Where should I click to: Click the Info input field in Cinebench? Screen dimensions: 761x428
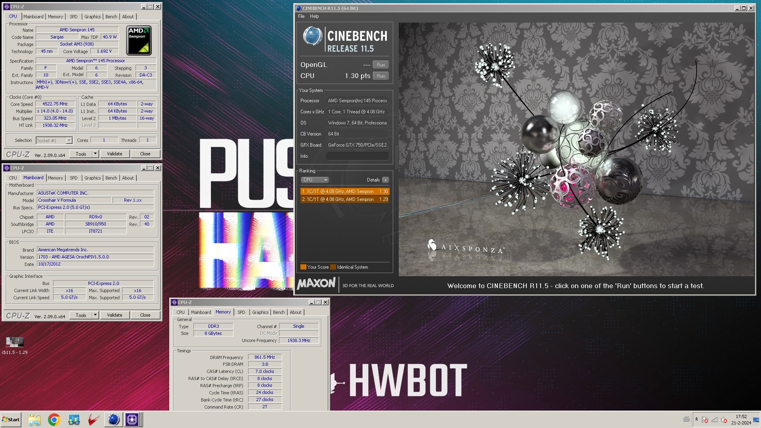click(357, 156)
